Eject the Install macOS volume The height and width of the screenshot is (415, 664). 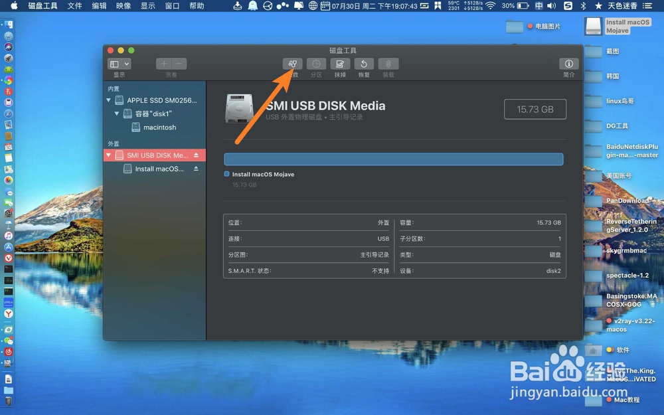point(196,169)
